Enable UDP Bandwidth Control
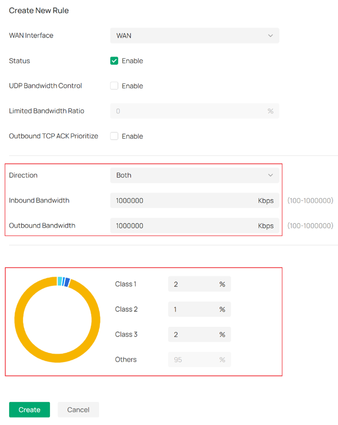The width and height of the screenshot is (338, 425). [x=114, y=86]
